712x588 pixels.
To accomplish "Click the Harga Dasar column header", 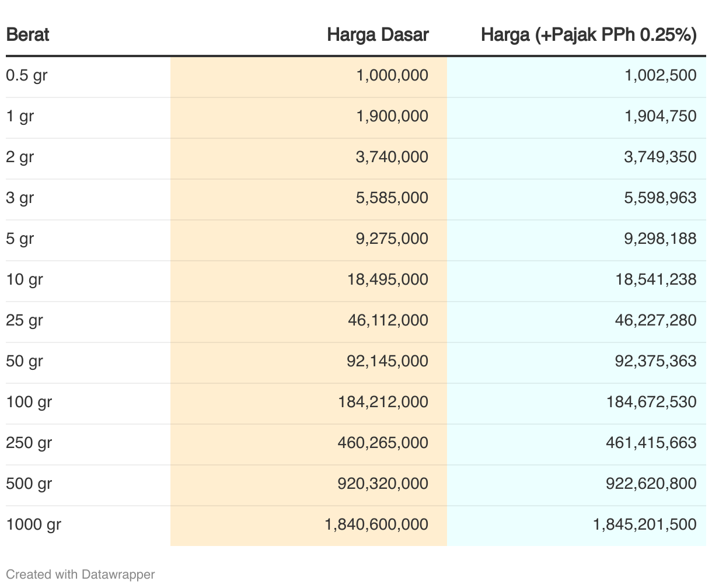I will click(x=378, y=35).
